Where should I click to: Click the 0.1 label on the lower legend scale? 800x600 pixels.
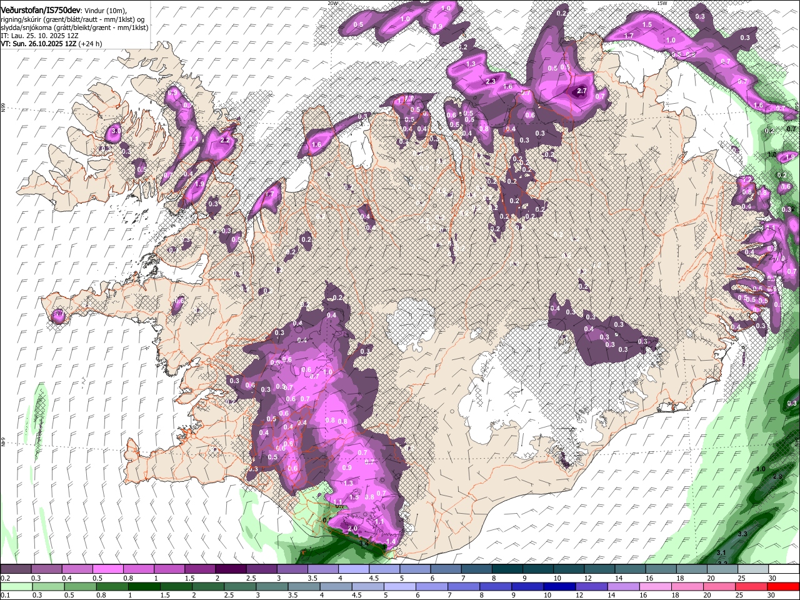point(6,595)
